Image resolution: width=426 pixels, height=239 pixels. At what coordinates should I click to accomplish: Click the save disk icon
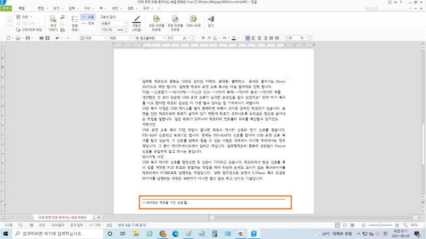pos(28,38)
